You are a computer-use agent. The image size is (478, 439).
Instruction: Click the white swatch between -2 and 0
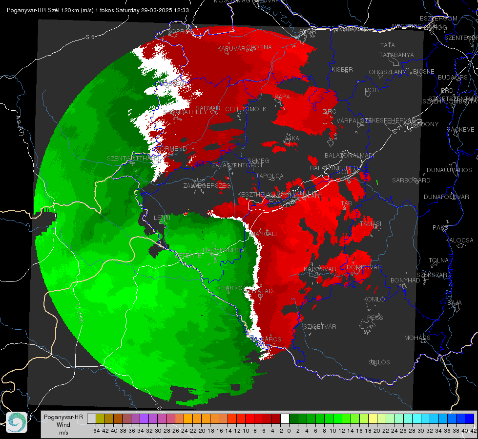pos(285,419)
